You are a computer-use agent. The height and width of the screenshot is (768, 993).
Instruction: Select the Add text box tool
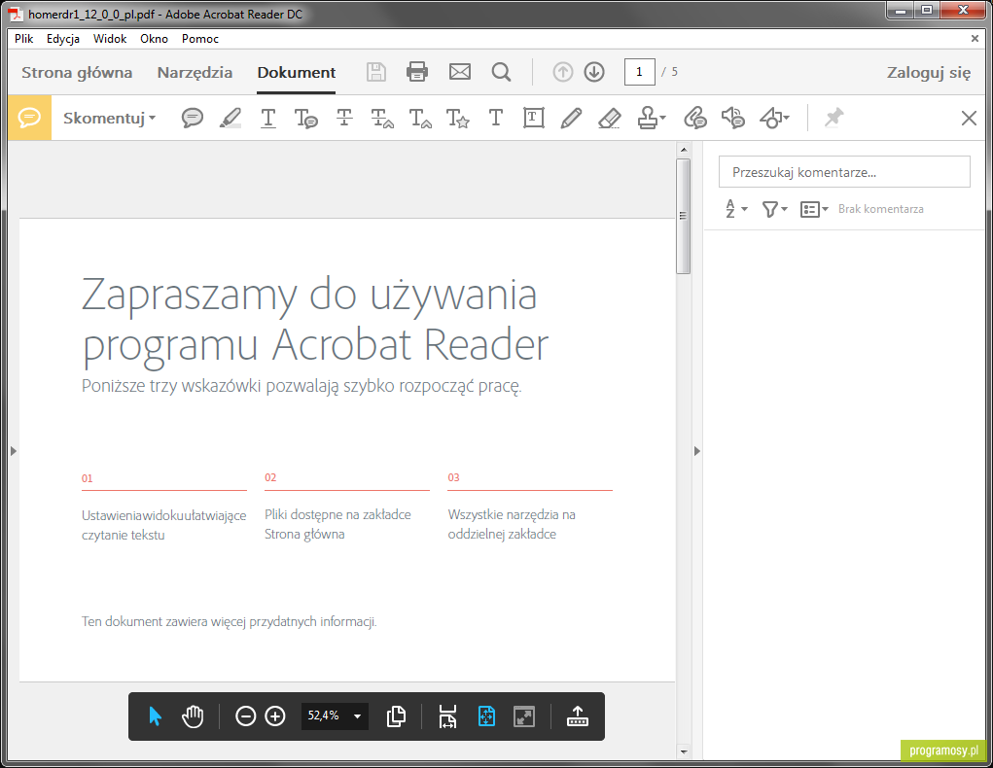pyautogui.click(x=533, y=118)
